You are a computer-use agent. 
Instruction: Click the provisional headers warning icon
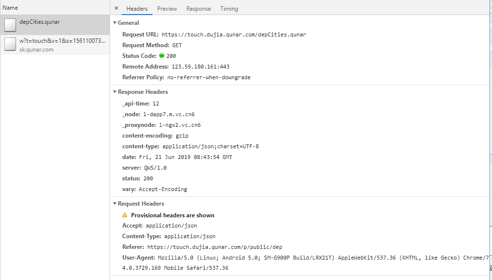(x=125, y=215)
